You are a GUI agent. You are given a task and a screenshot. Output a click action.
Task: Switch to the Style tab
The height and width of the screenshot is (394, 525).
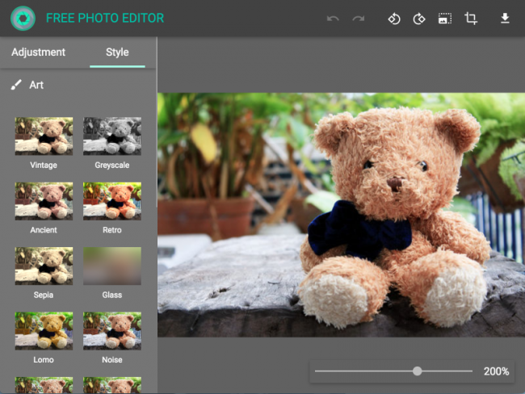[x=117, y=52]
